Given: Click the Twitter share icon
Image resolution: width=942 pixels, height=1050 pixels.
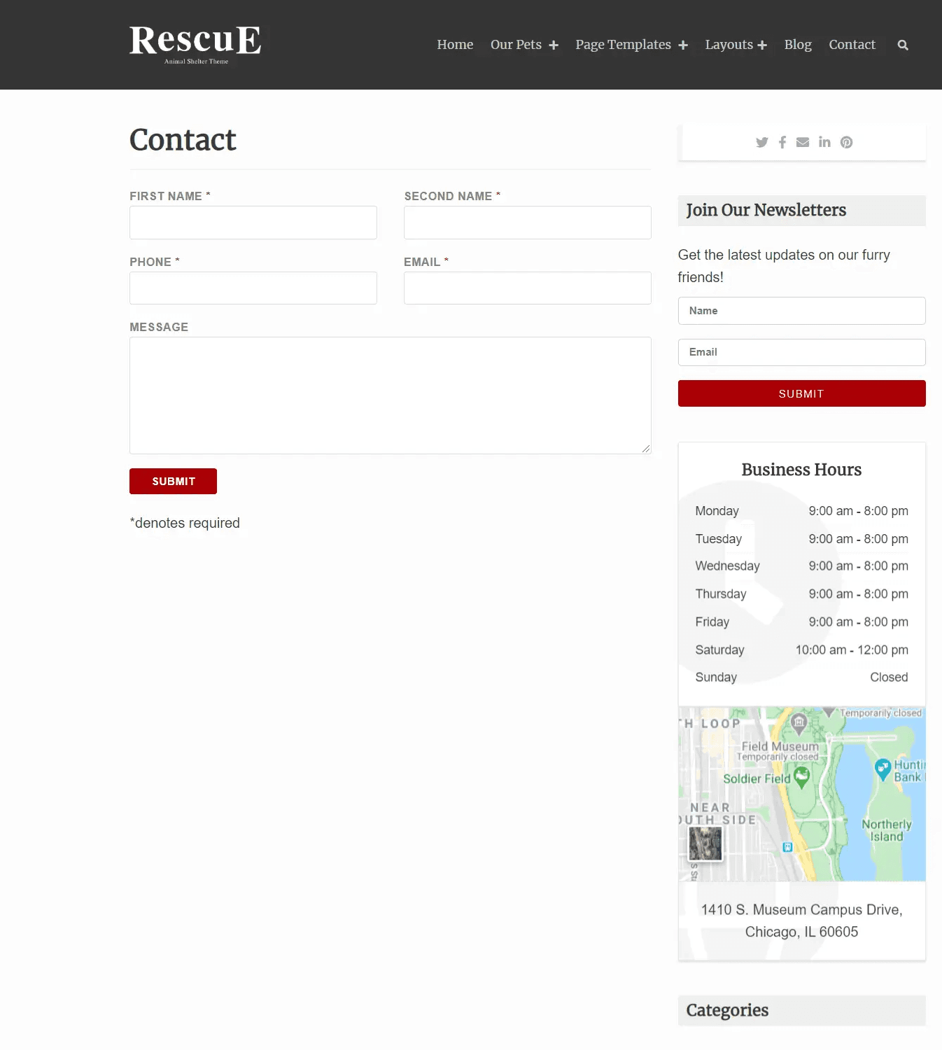Looking at the screenshot, I should pyautogui.click(x=762, y=143).
